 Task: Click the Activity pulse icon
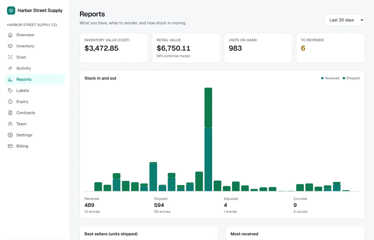click(x=10, y=68)
